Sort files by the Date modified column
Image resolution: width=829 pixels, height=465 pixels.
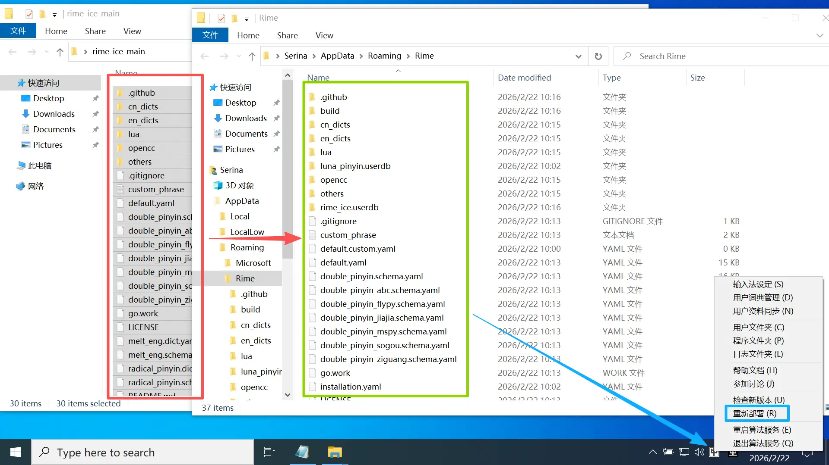pos(524,78)
